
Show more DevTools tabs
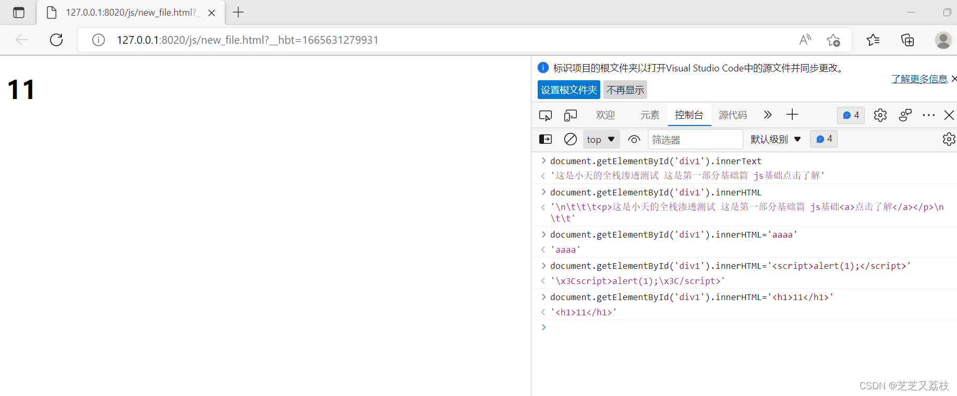pos(767,115)
